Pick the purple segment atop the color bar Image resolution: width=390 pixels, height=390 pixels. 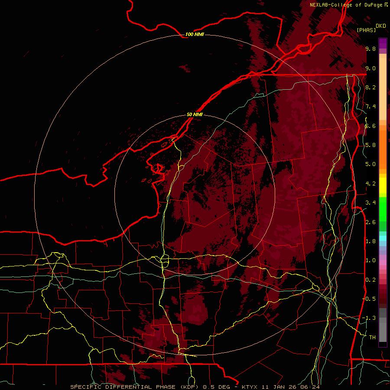(x=383, y=43)
